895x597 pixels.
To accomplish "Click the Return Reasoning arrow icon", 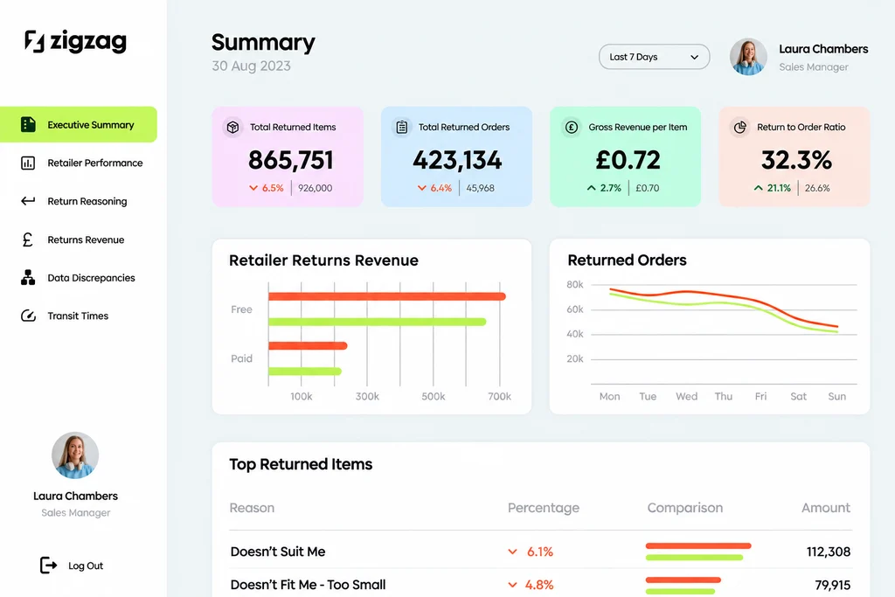I will (x=28, y=201).
